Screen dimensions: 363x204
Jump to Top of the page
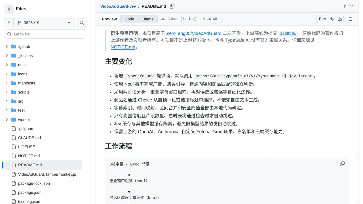(x=348, y=6)
